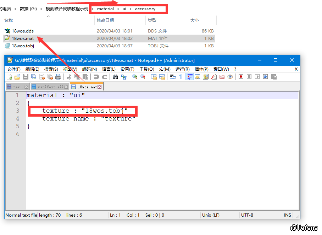Open the Function List icon
The width and height of the screenshot is (322, 235).
pos(214,77)
